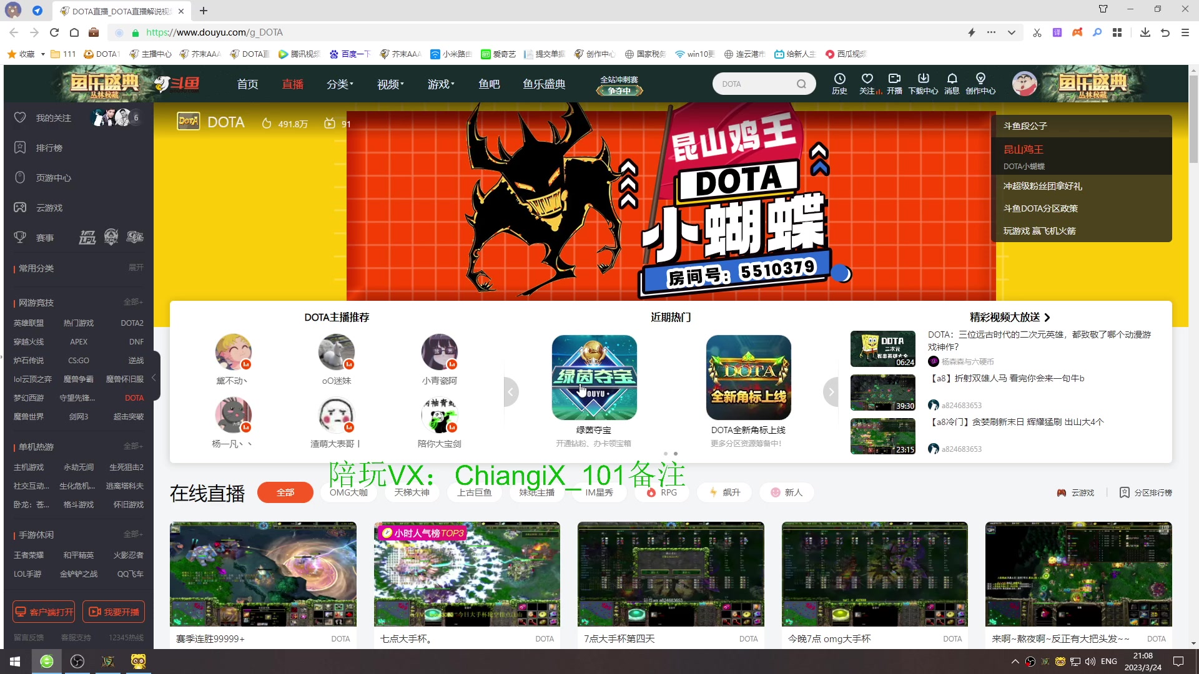The height and width of the screenshot is (674, 1199).
Task: Open the 06:24 二次元英雄 video thumbnail
Action: [x=883, y=349]
